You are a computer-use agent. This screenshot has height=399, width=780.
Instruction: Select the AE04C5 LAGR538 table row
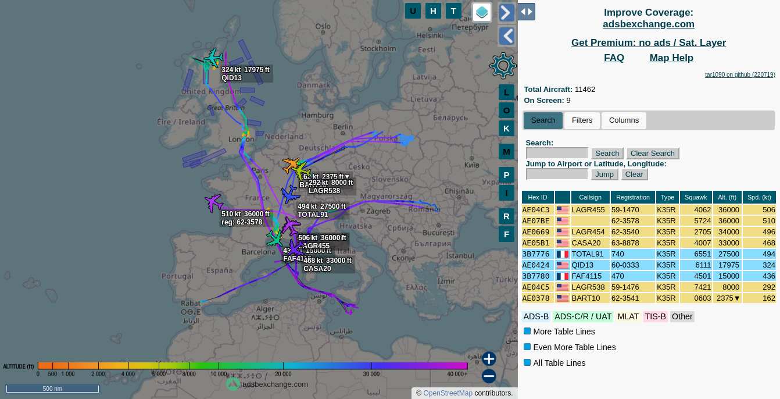649,287
